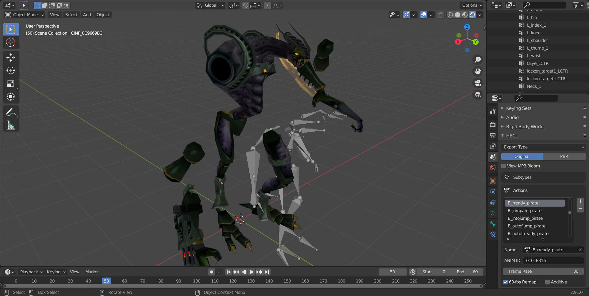Open the Armature data properties tab
The width and height of the screenshot is (589, 296).
tap(493, 213)
